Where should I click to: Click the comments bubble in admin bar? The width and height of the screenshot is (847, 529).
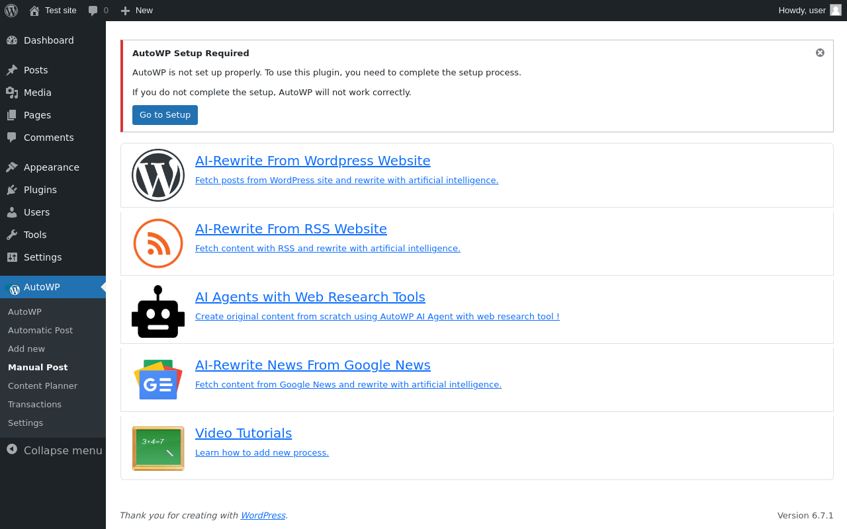(97, 11)
